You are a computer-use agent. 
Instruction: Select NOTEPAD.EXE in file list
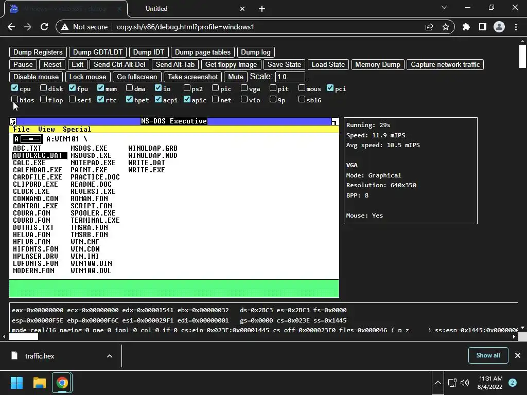coord(93,163)
